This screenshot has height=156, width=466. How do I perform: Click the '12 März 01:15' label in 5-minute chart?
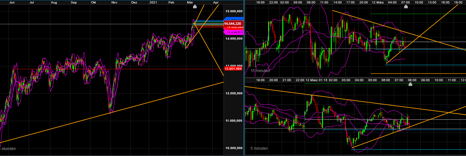pyautogui.click(x=316, y=80)
